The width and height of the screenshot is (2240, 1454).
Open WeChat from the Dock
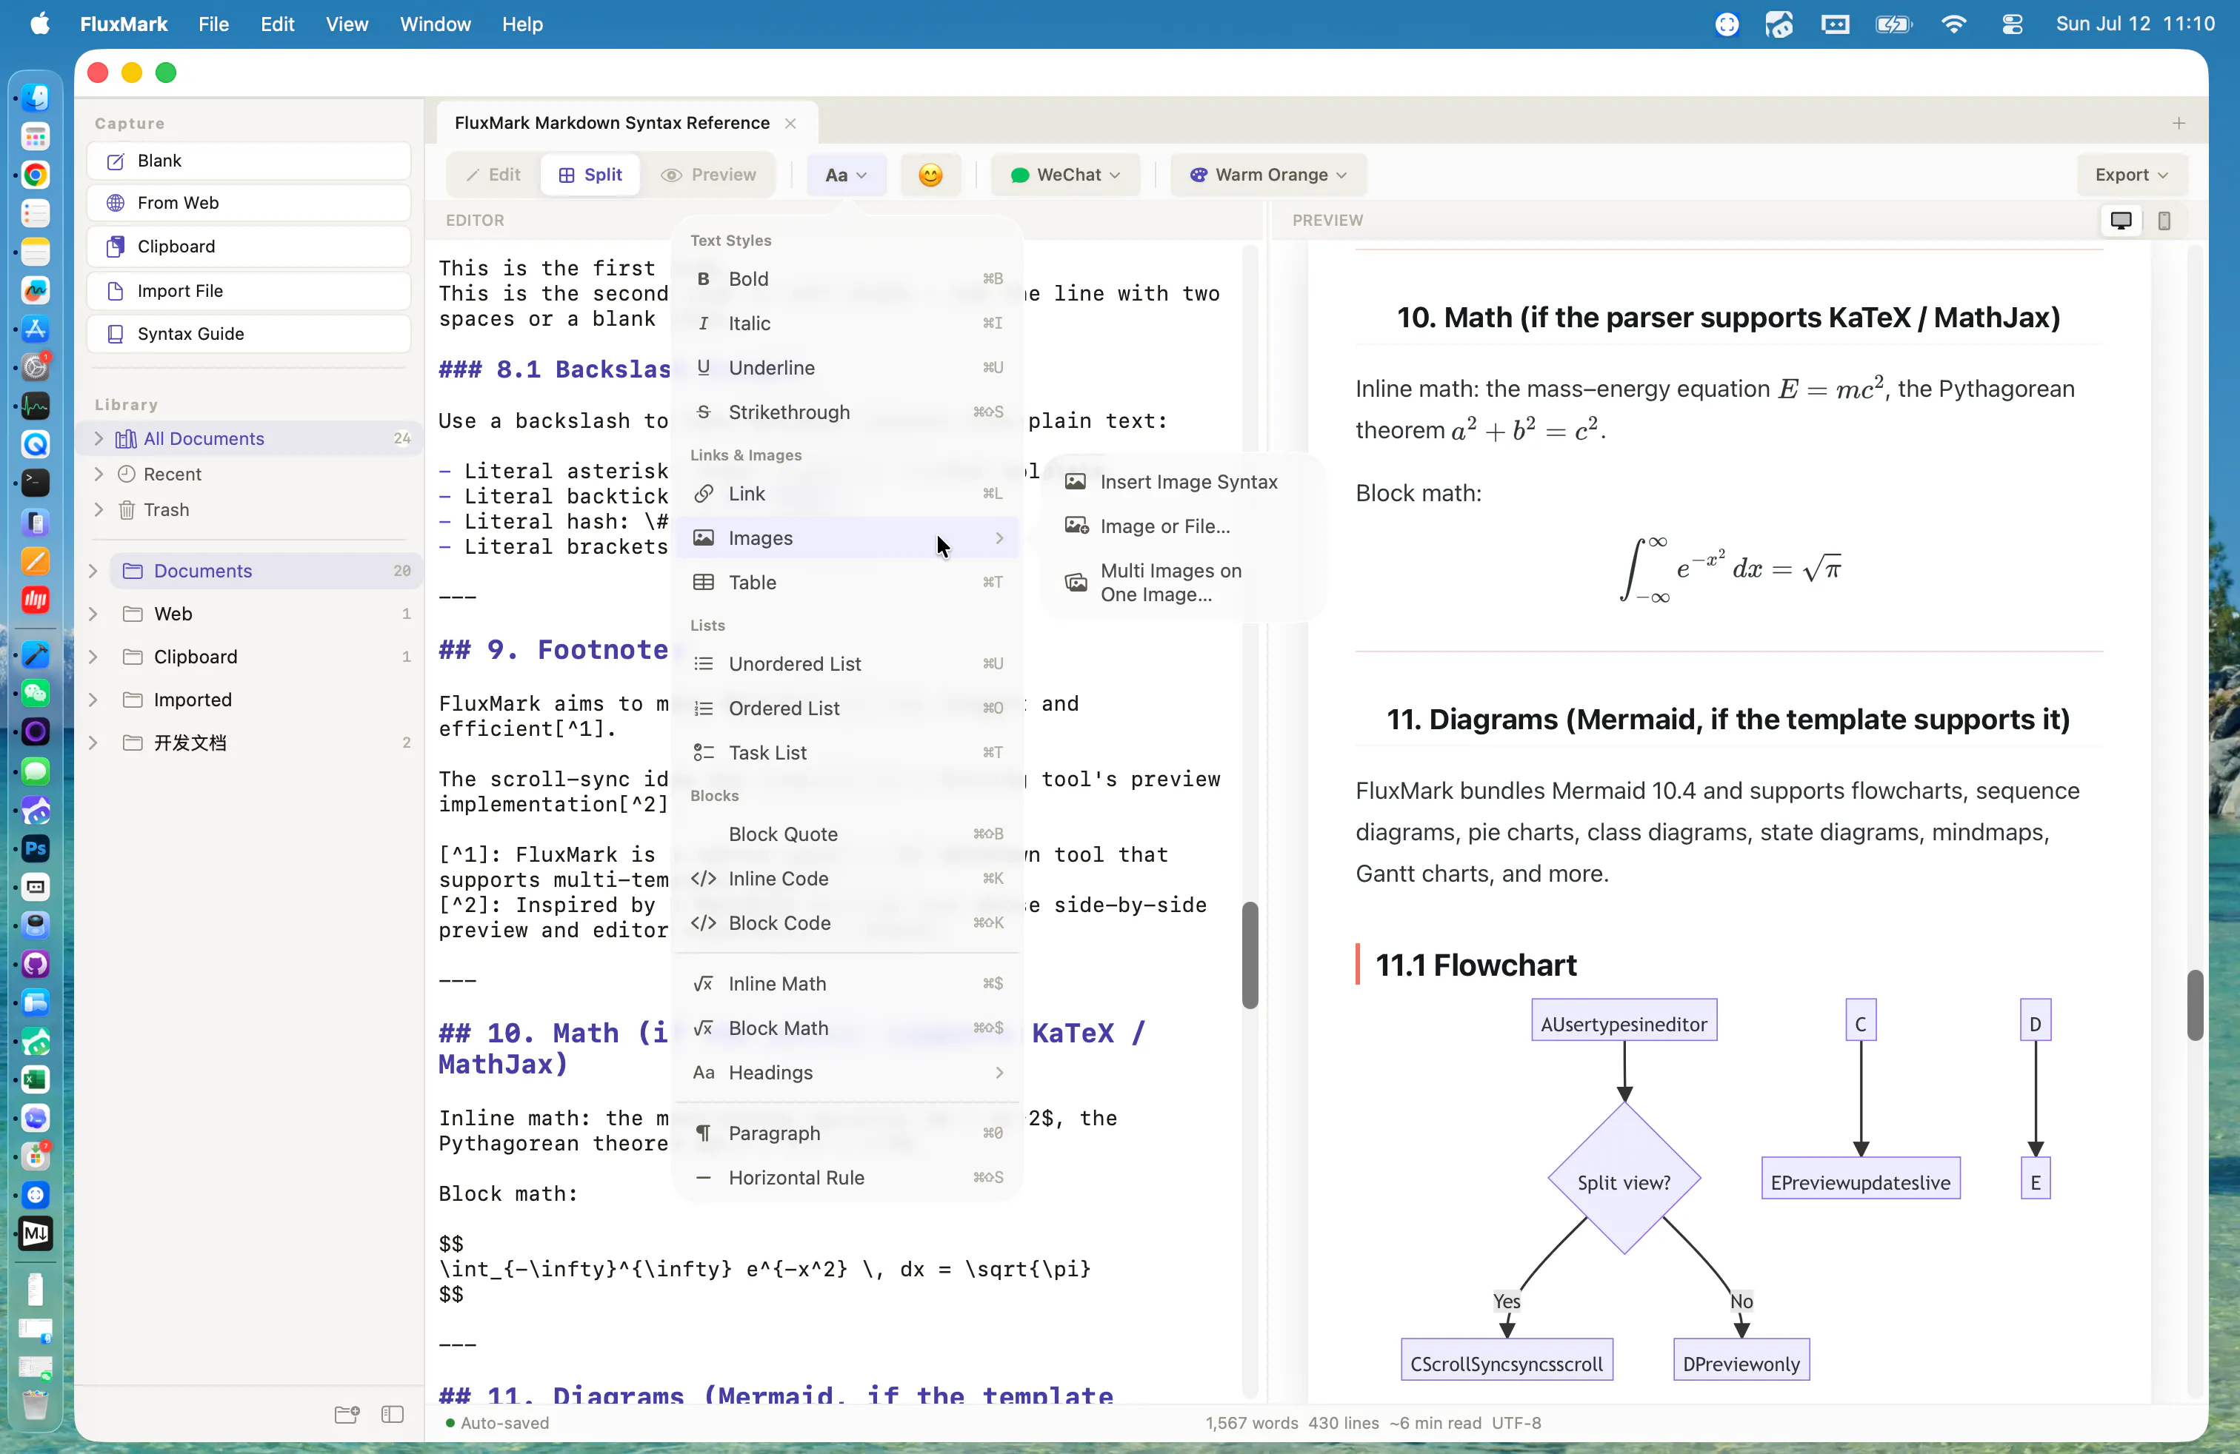tap(36, 694)
